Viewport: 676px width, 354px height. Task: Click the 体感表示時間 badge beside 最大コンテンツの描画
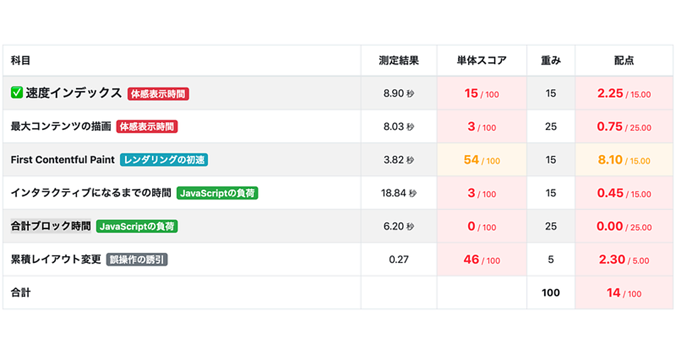pos(147,127)
